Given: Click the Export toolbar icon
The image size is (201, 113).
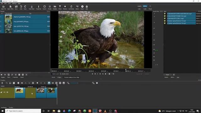Looking at the screenshot, I should 82,7.
